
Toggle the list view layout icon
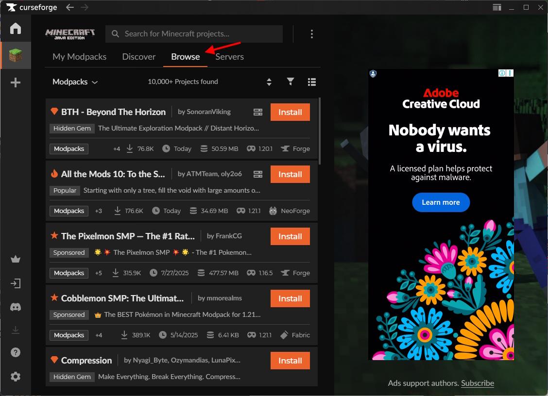tap(312, 82)
